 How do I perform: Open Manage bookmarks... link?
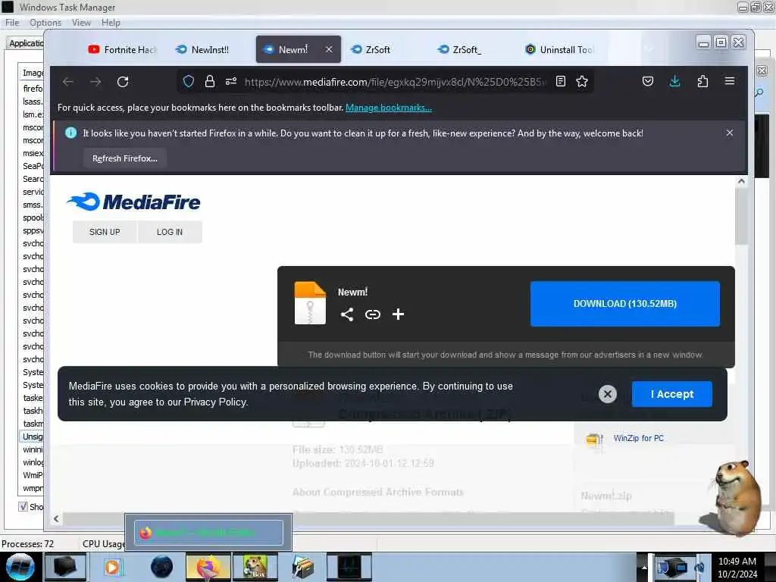pyautogui.click(x=389, y=108)
